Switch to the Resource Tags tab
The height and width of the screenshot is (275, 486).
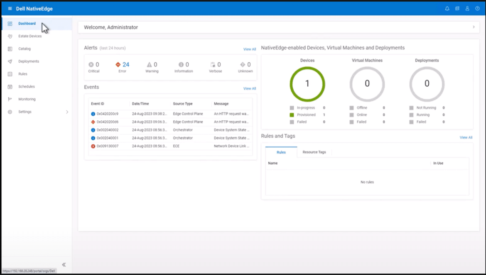314,152
